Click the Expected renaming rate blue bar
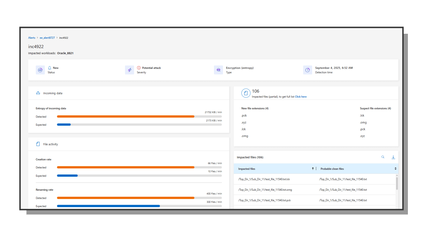 click(108, 206)
